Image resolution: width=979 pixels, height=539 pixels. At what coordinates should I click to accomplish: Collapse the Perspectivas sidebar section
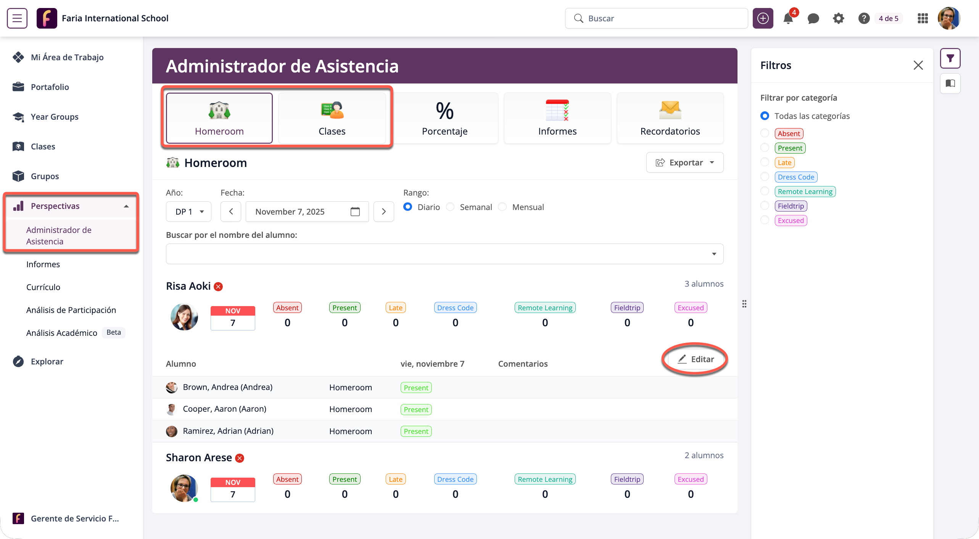pyautogui.click(x=126, y=206)
